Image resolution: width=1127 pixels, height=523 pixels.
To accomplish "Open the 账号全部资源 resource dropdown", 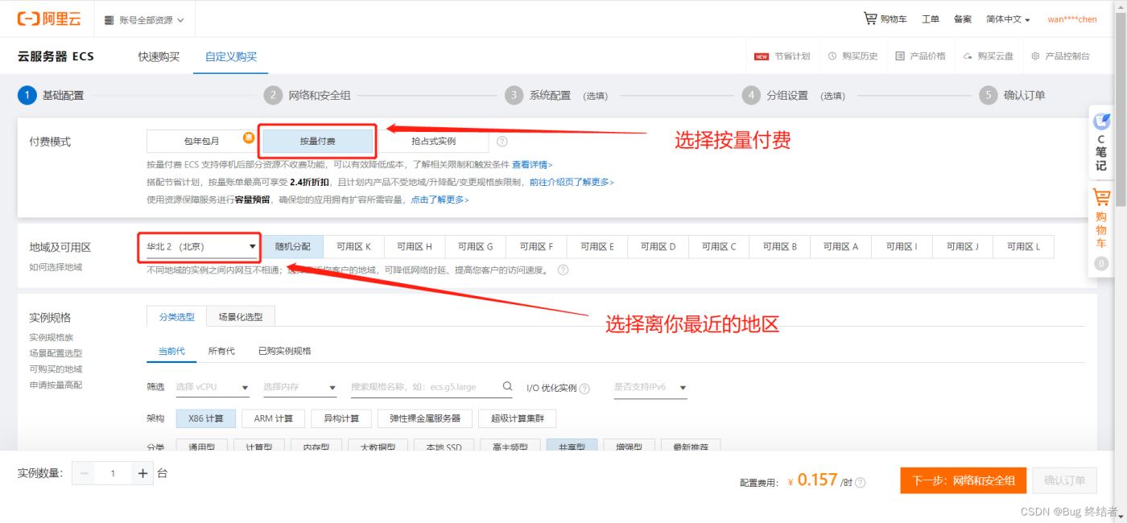I will (145, 19).
